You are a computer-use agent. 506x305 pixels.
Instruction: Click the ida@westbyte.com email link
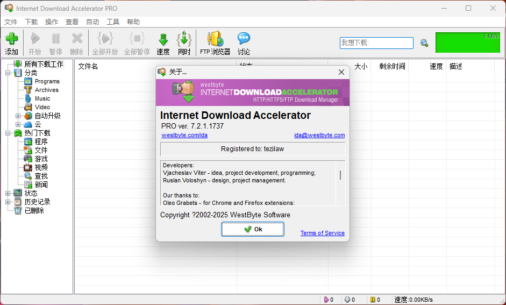coord(319,135)
